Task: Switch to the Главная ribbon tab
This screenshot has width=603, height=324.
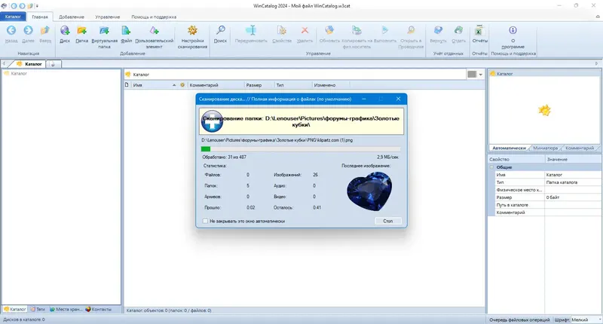Action: click(40, 17)
